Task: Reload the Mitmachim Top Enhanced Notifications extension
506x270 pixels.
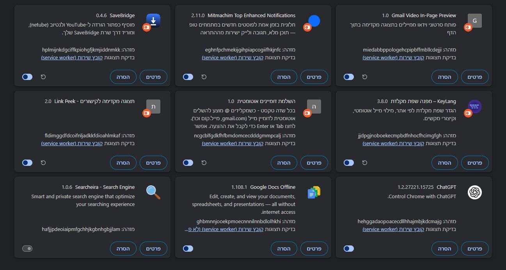Action: [204, 77]
